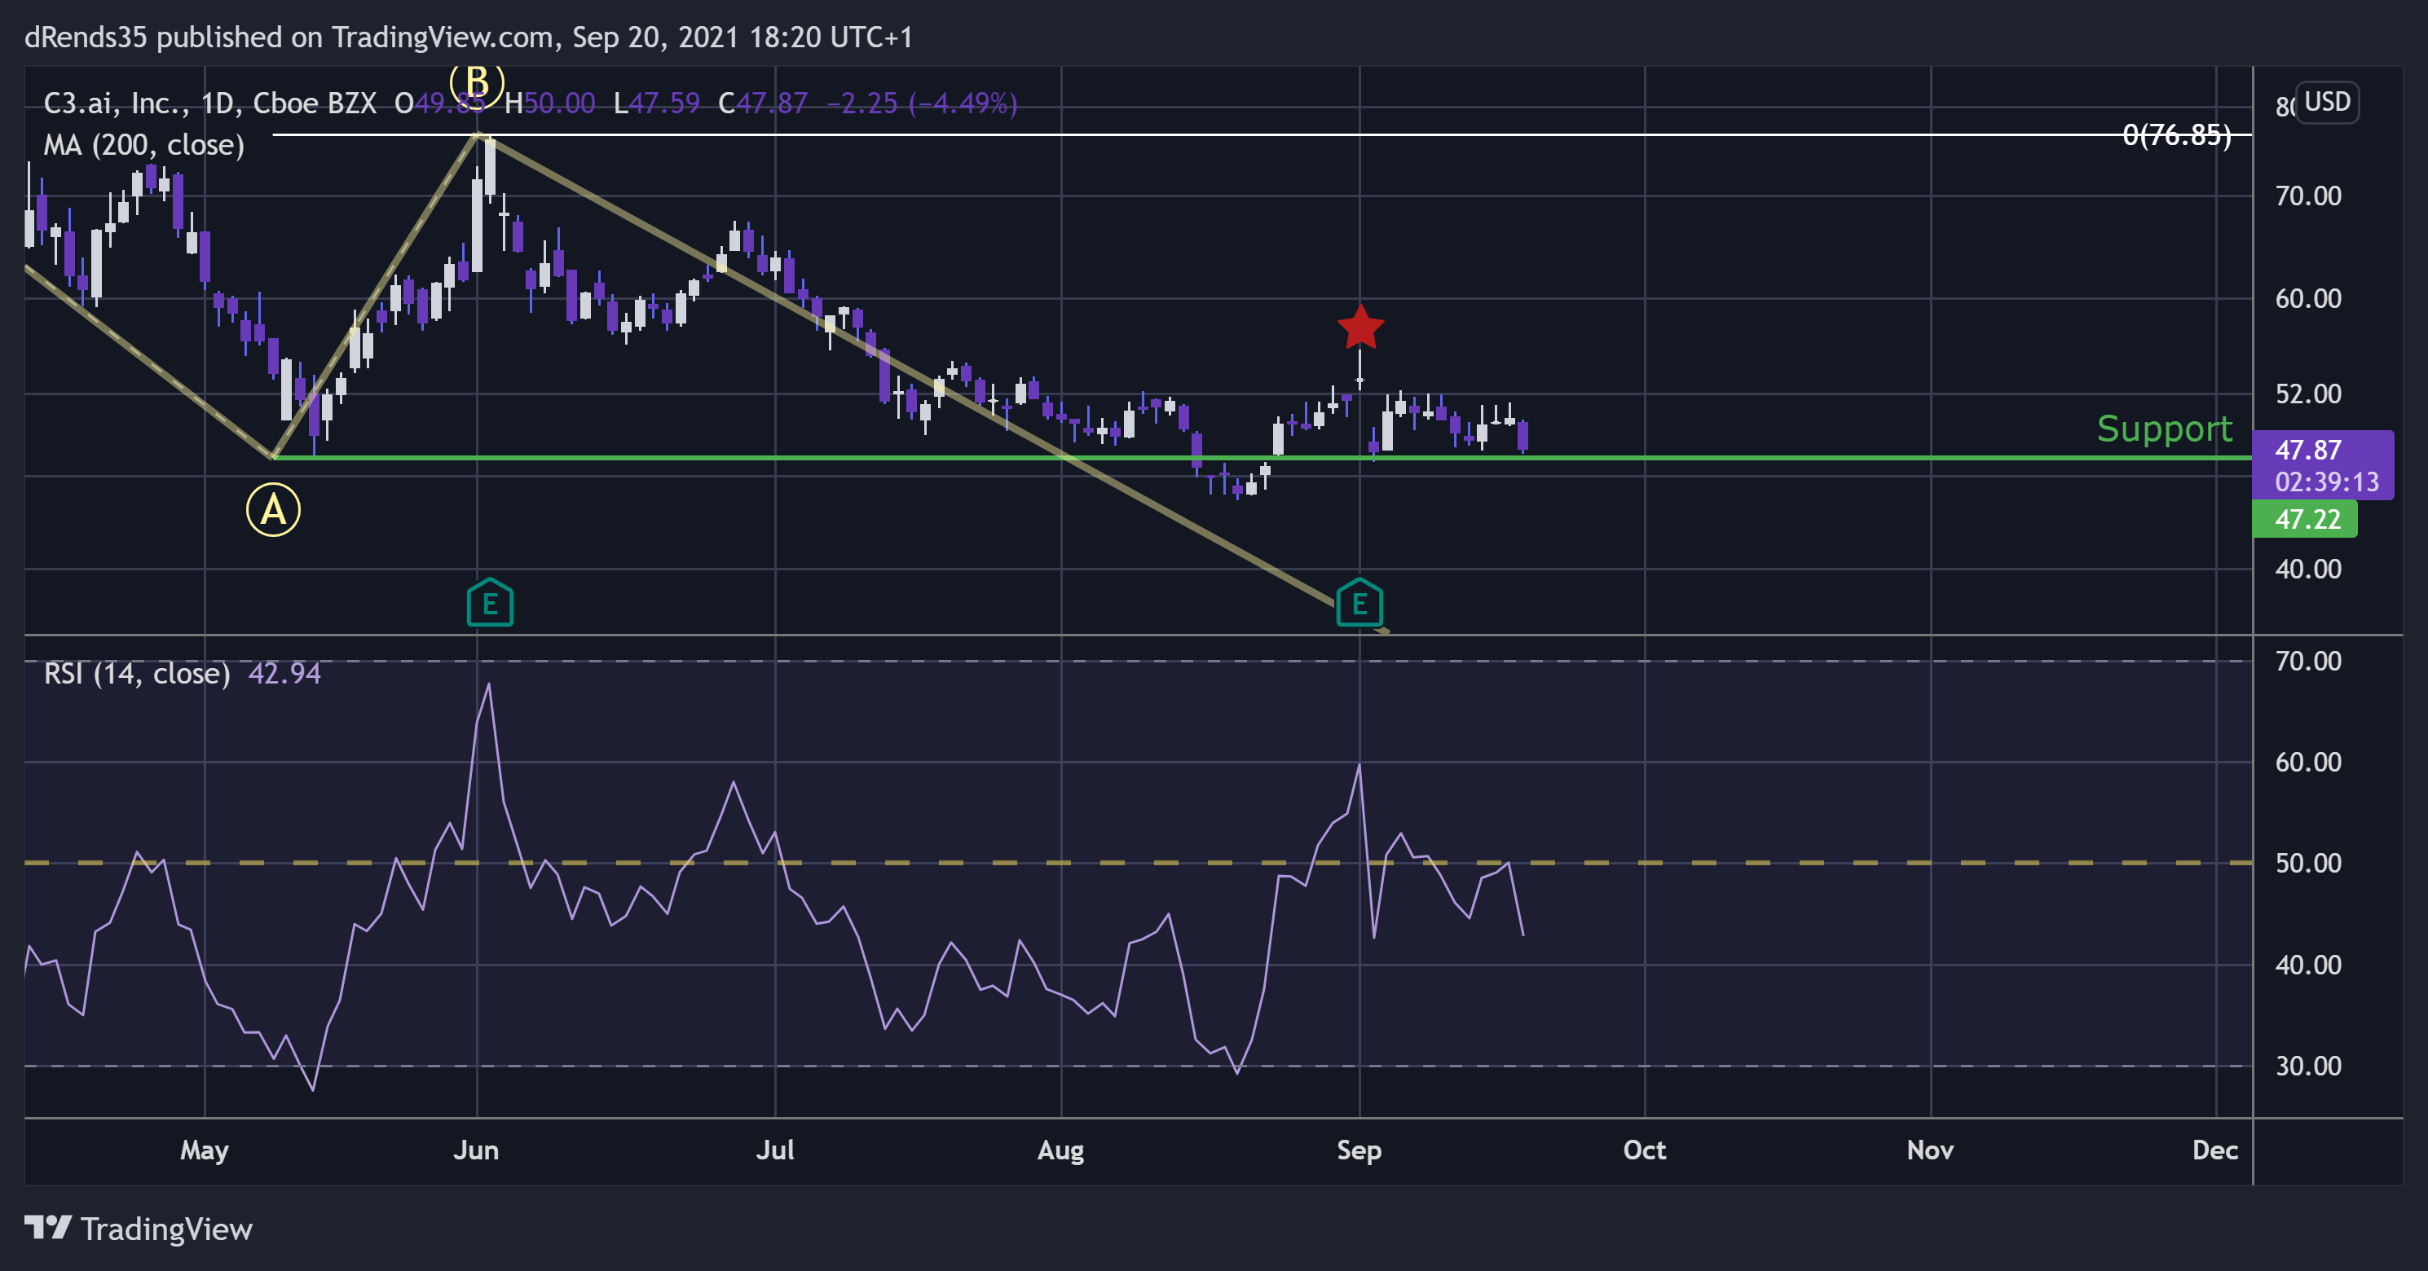The width and height of the screenshot is (2428, 1271).
Task: Click the USD currency button
Action: click(2327, 102)
